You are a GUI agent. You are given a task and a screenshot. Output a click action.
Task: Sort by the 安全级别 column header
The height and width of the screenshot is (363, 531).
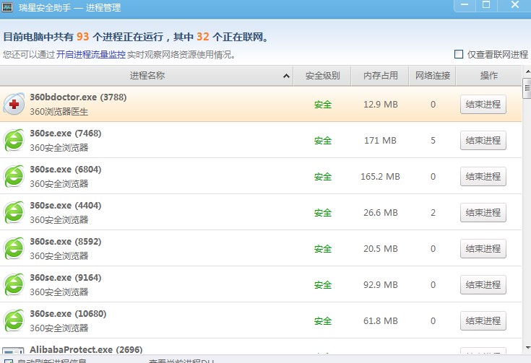pos(322,76)
